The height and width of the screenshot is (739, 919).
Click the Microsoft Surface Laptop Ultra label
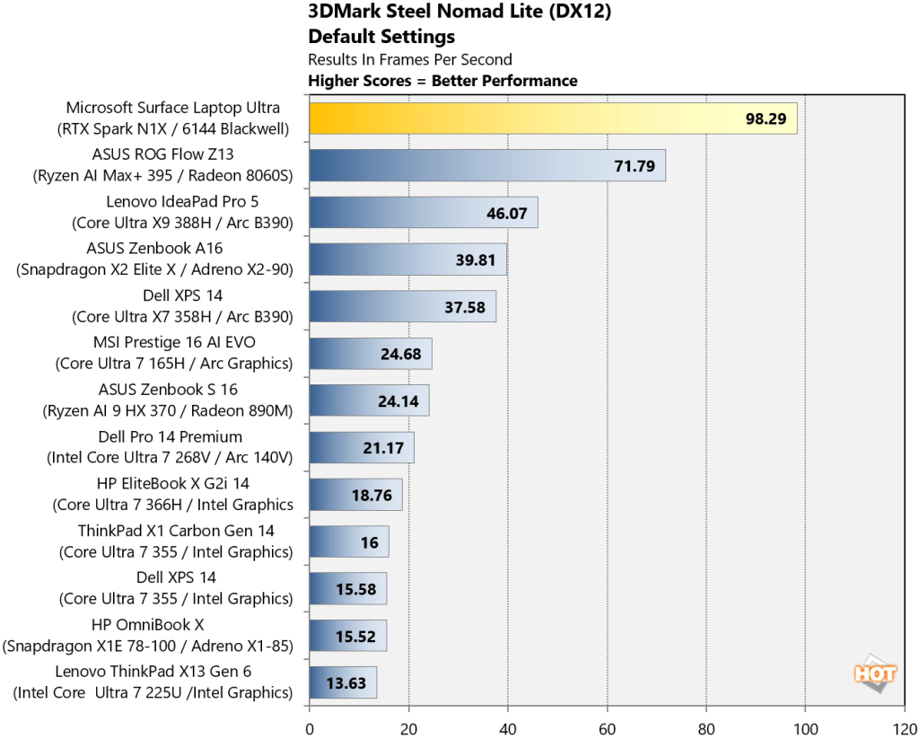(173, 108)
